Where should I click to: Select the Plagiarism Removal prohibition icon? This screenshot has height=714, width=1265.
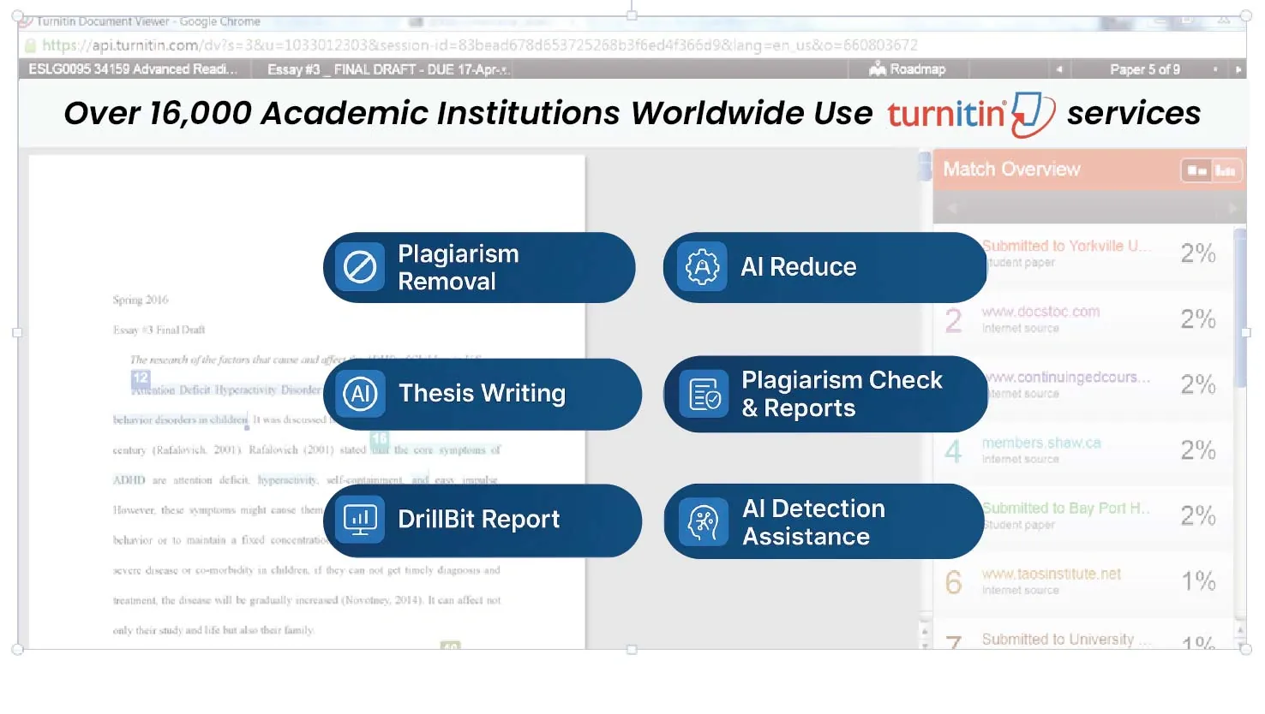(359, 267)
